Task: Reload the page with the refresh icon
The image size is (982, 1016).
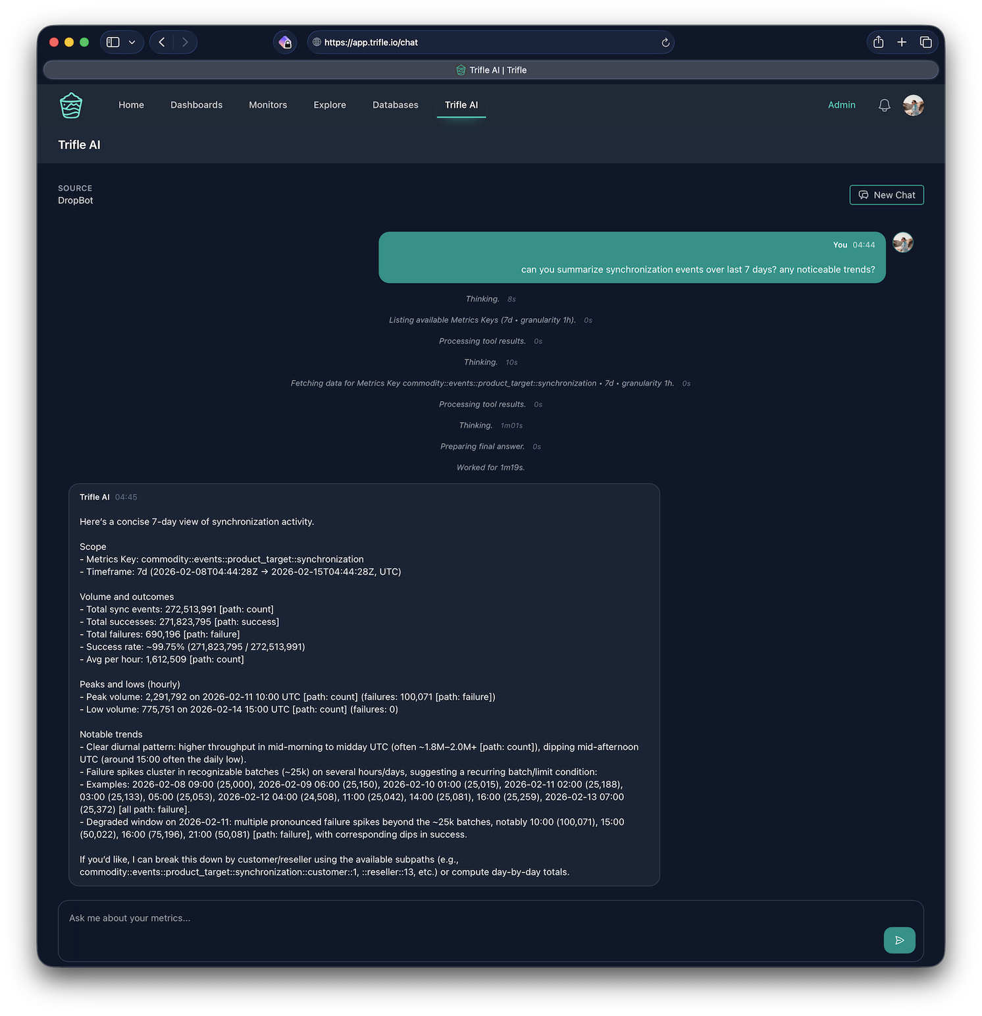Action: click(665, 42)
